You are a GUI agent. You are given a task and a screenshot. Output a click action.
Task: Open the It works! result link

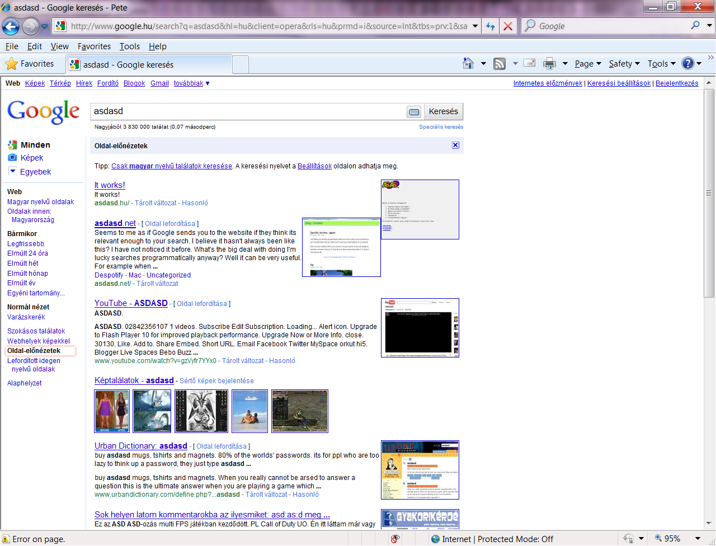coord(110,185)
